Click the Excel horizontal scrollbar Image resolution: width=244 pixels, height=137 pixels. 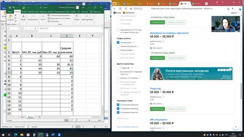click(80, 117)
